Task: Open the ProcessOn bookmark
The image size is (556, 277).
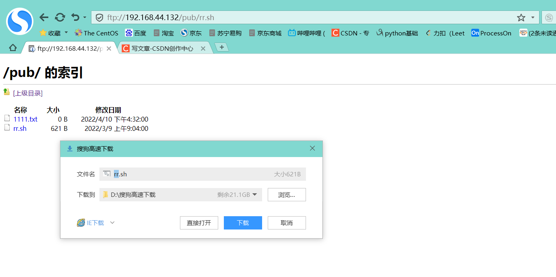Action: tap(491, 33)
